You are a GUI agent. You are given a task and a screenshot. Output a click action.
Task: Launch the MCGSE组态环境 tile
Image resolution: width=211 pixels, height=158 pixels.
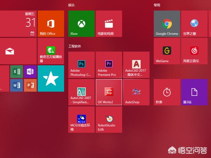[81, 120]
